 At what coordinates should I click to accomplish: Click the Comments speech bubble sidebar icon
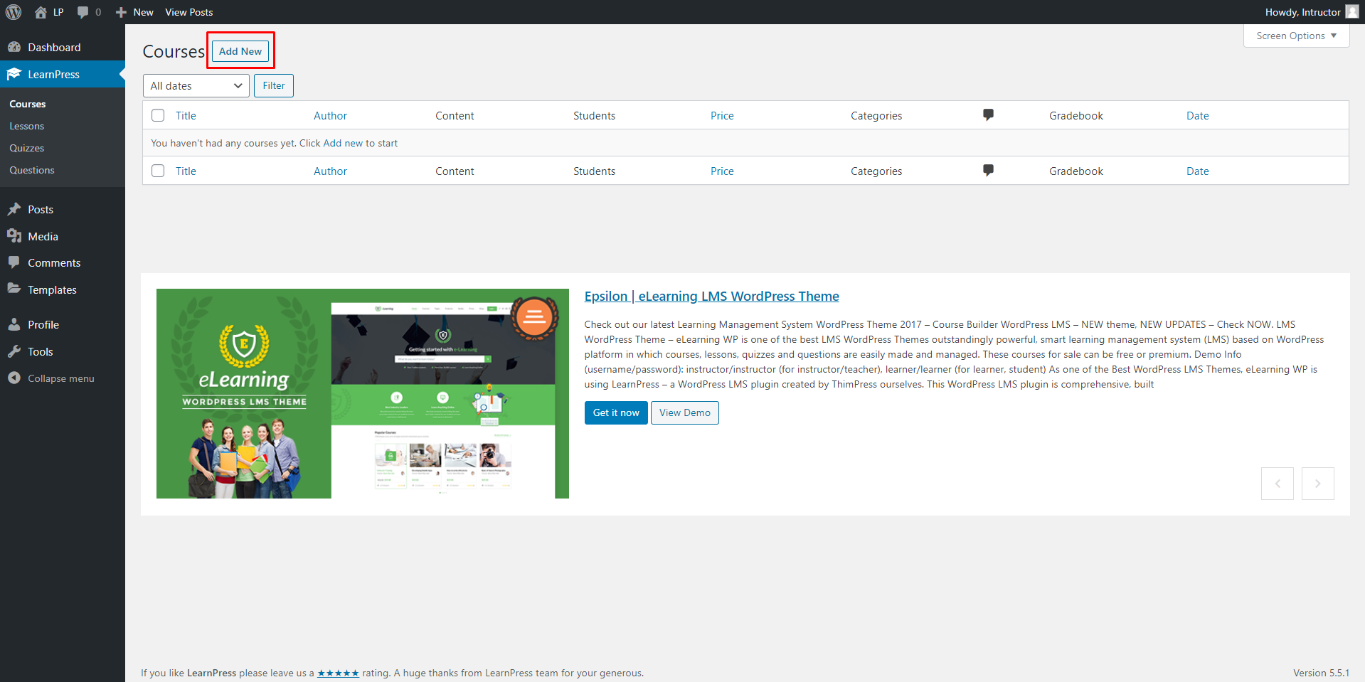pos(14,262)
